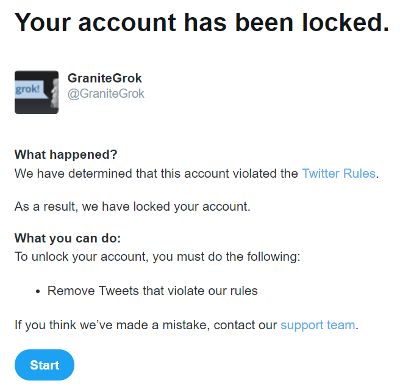Select the GraniteGrok display name
Screen dimensions: 411x386
click(104, 79)
